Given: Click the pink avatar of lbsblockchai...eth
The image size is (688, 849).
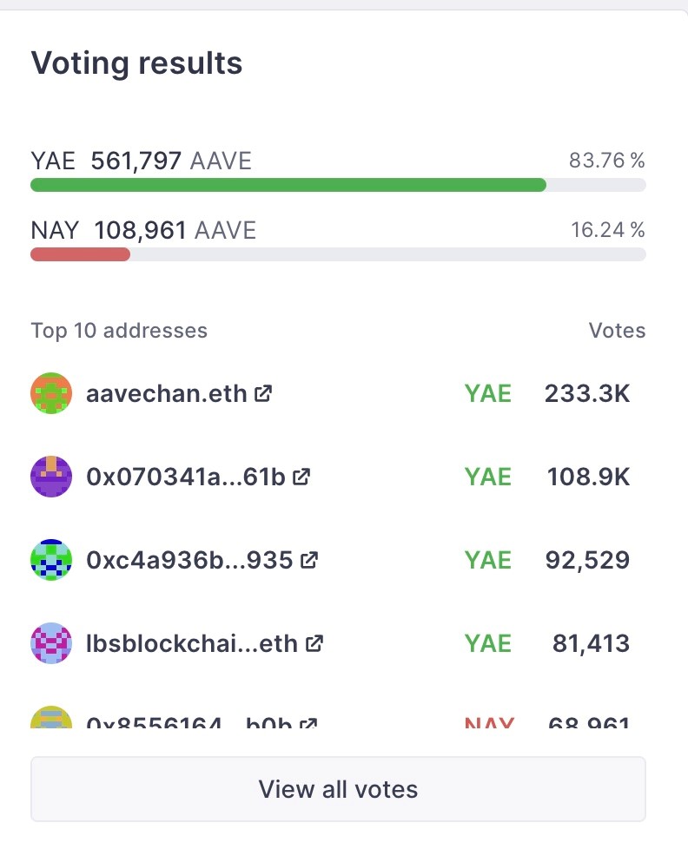Looking at the screenshot, I should pos(51,644).
